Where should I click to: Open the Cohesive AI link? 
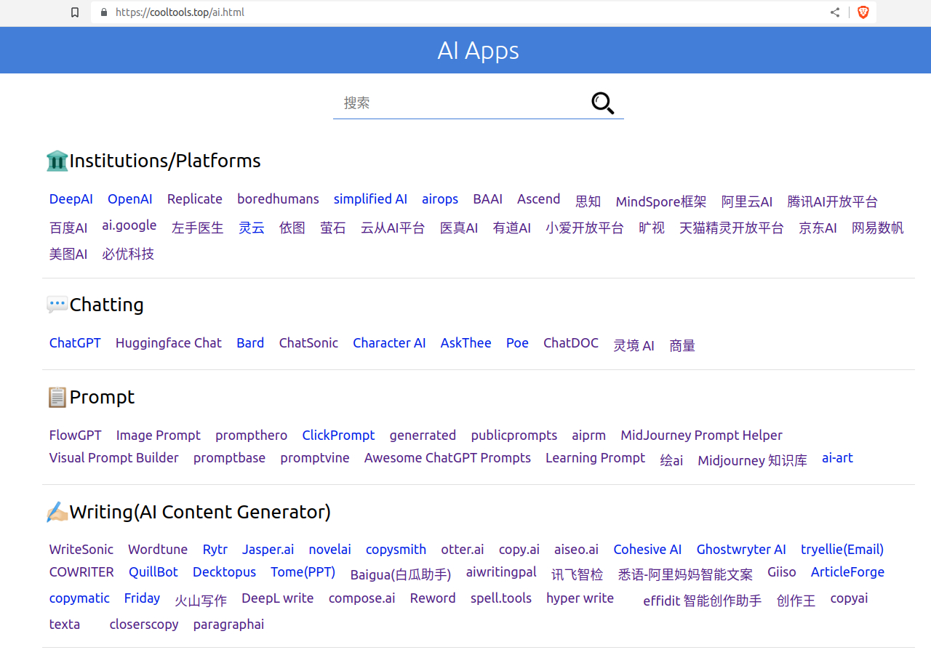pos(647,550)
